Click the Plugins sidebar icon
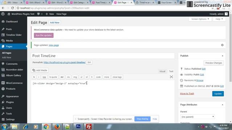Screen dimensions: 232x130 [3, 102]
